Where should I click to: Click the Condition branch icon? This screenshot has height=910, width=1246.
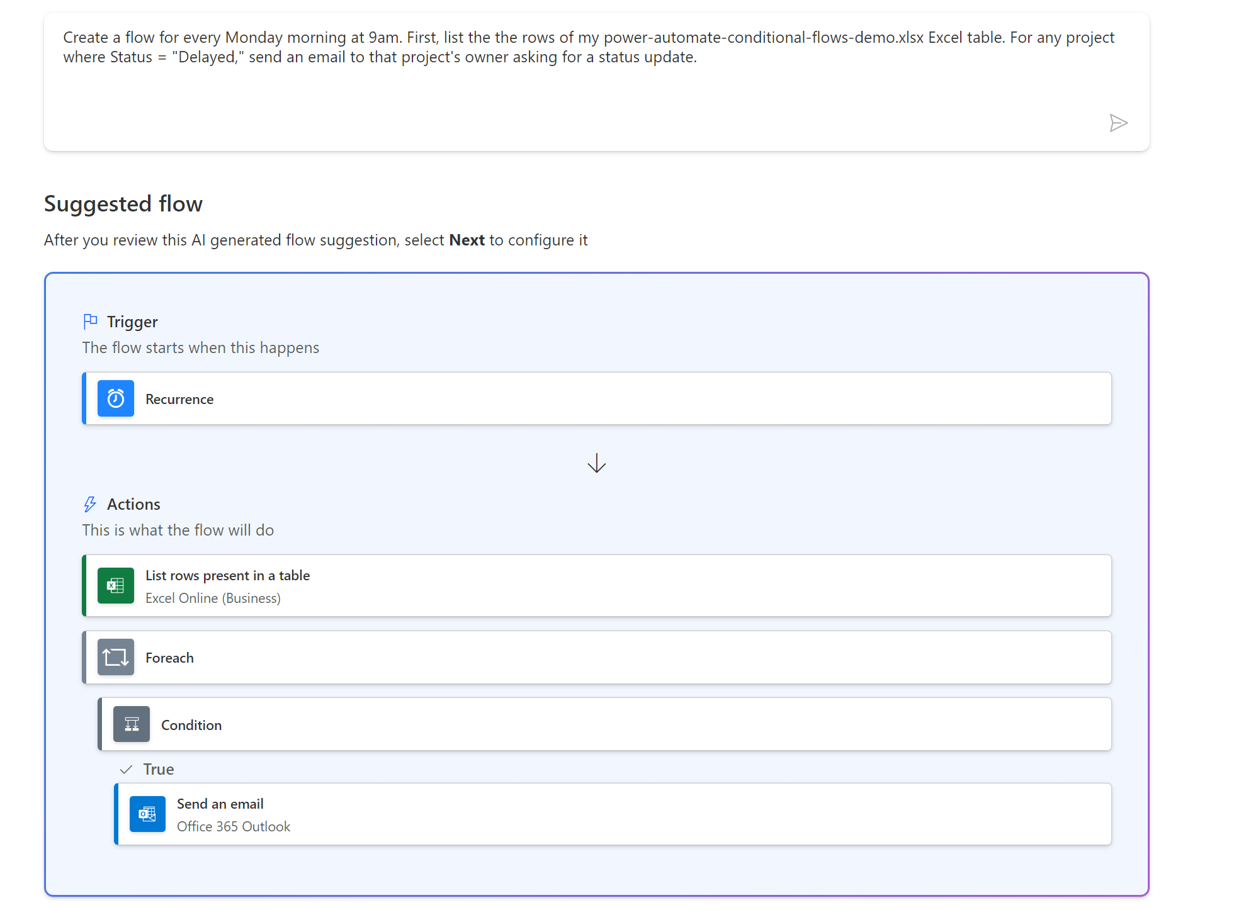click(132, 724)
